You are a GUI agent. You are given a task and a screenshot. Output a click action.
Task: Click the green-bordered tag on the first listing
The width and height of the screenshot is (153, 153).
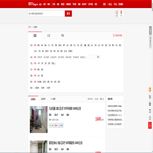[x=51, y=125]
